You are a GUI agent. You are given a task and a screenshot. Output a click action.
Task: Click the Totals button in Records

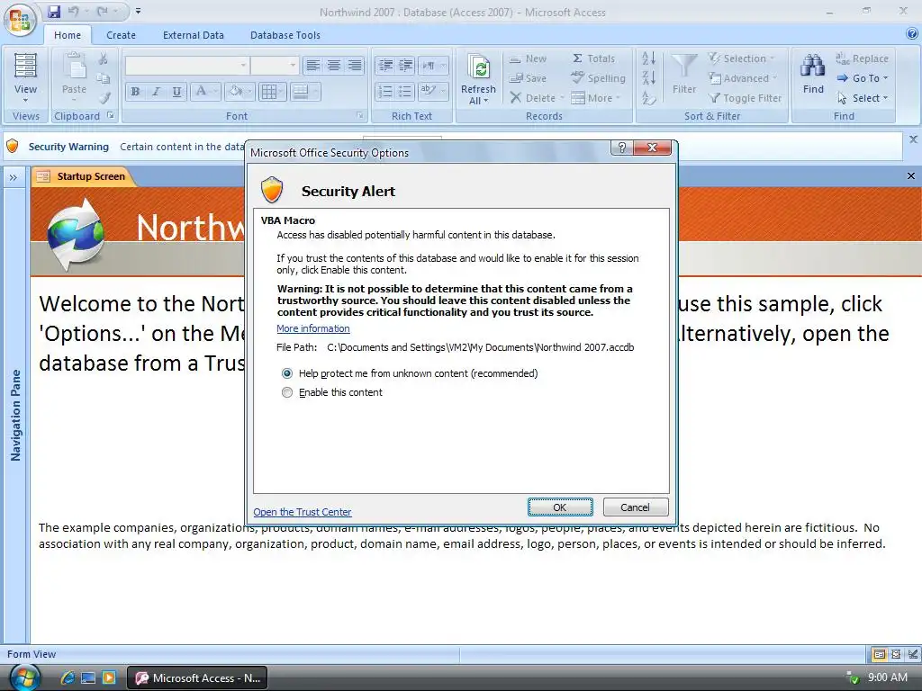594,58
